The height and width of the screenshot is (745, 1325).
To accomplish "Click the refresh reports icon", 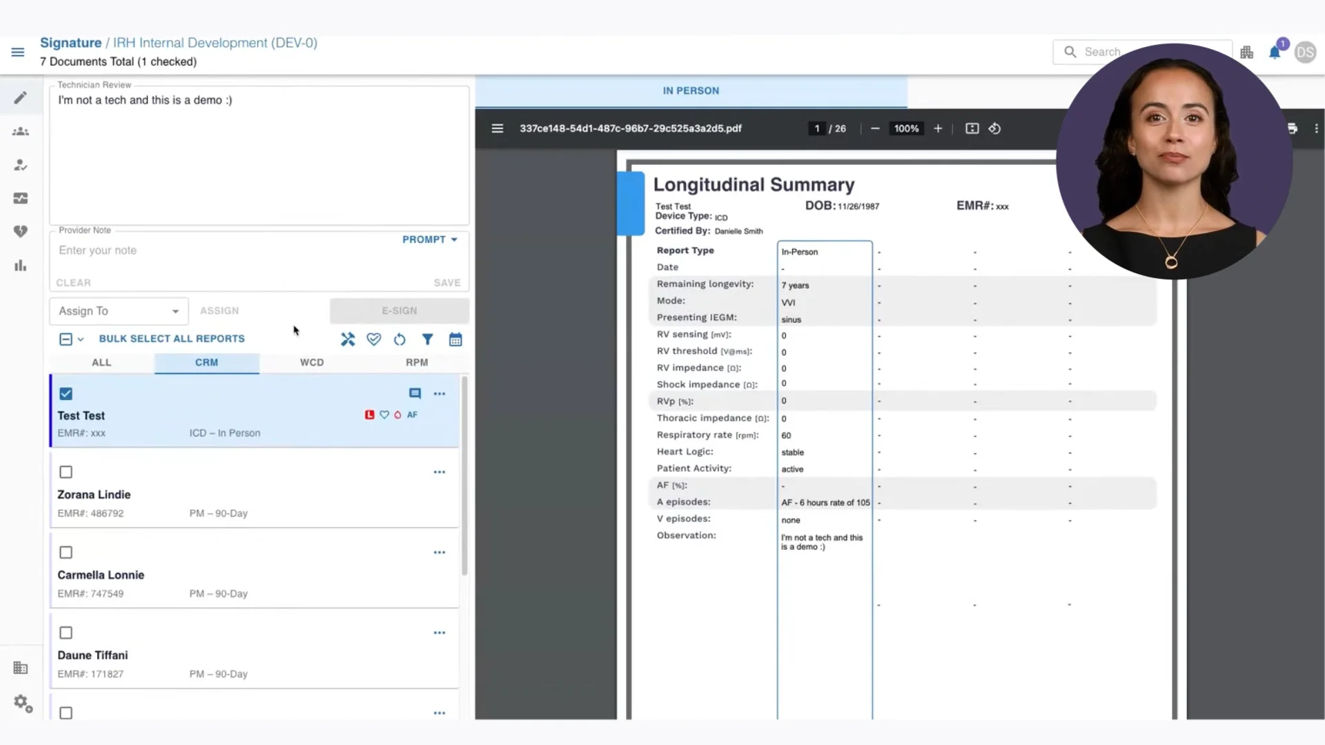I will tap(400, 339).
